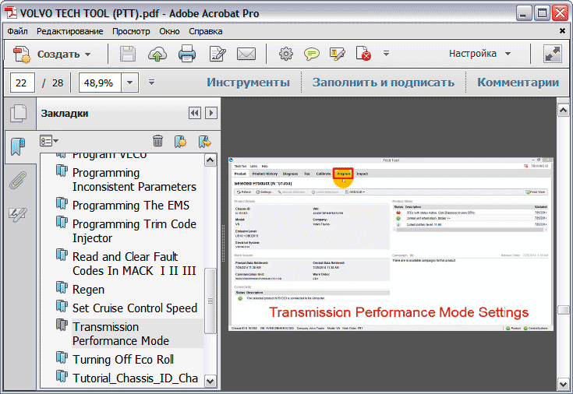
Task: Open the Справка menu
Action: [205, 32]
